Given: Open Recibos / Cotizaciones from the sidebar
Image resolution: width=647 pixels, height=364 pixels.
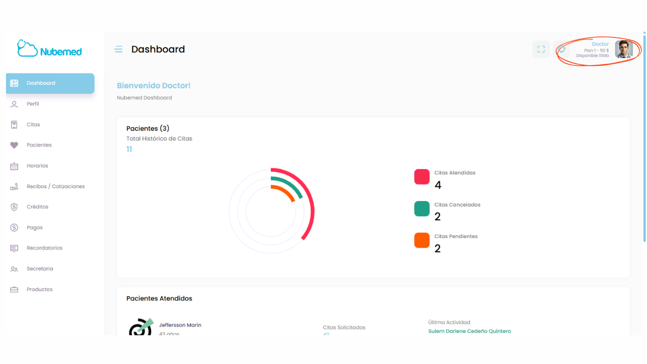Looking at the screenshot, I should coord(55,187).
